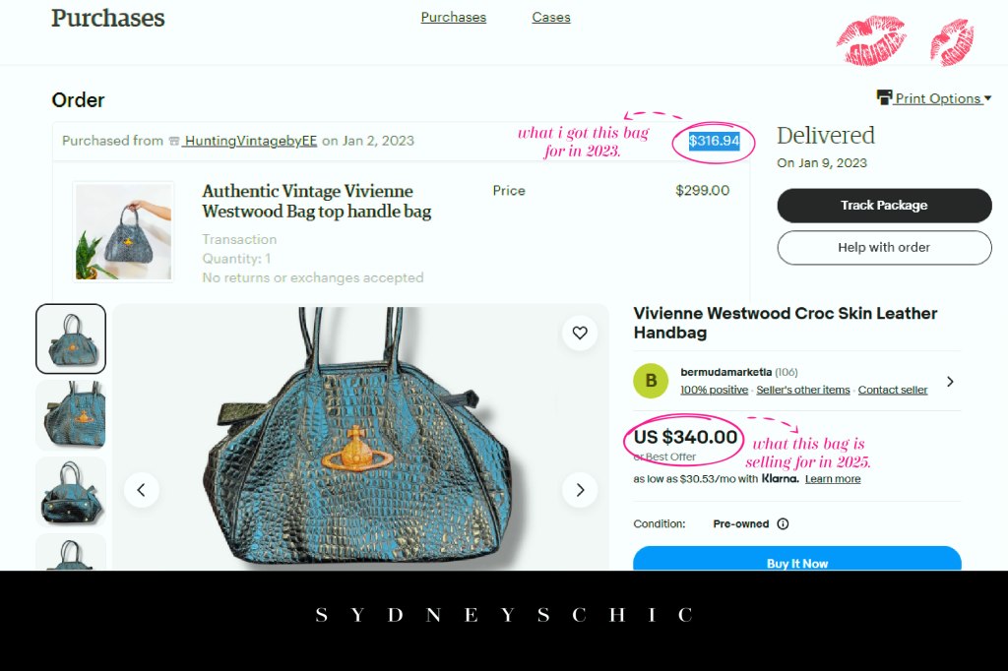The height and width of the screenshot is (671, 1008).
Task: Click the Track Package button
Action: pos(885,206)
